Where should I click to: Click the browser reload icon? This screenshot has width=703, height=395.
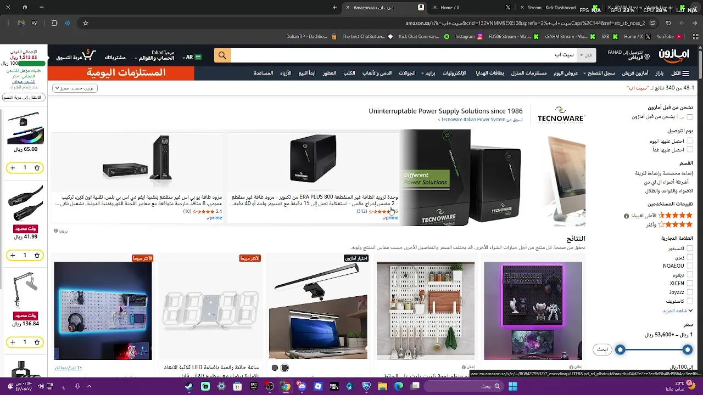(668, 23)
